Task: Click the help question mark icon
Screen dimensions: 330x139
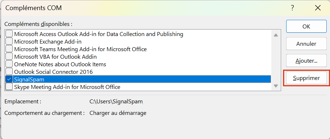Action: pos(292,8)
